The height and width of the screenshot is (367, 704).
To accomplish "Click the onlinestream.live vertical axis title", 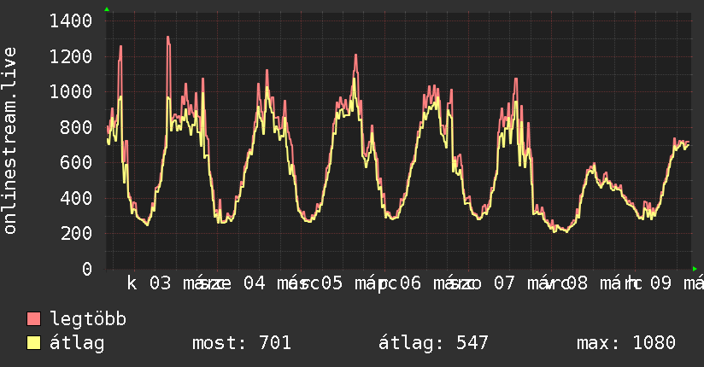I will 10,141.
